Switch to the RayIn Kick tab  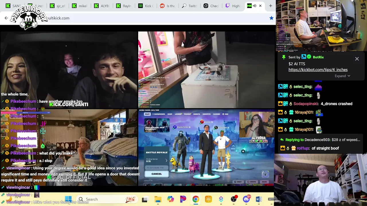[x=124, y=6]
